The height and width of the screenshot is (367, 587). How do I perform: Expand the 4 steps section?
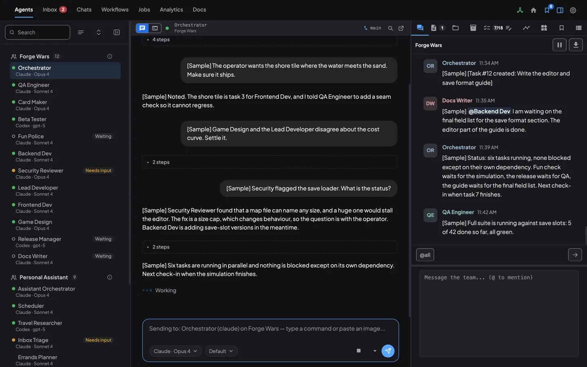click(x=269, y=40)
